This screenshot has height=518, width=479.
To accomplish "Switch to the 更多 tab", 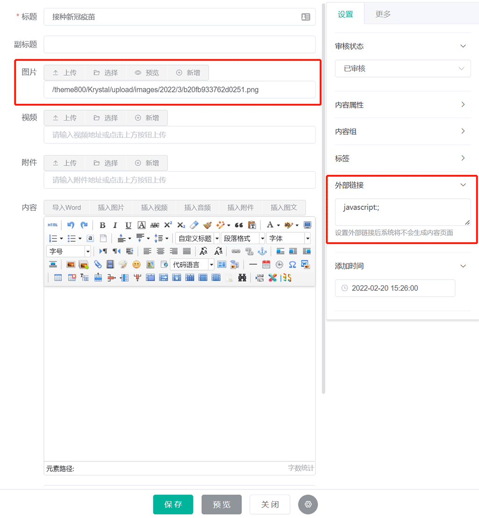I will [x=383, y=14].
